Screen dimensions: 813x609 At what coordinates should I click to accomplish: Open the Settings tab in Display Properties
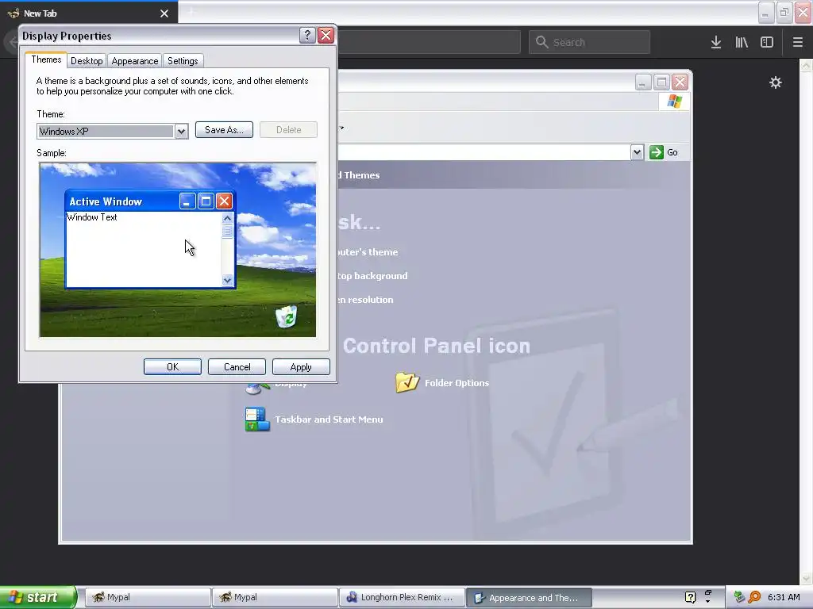pyautogui.click(x=183, y=60)
